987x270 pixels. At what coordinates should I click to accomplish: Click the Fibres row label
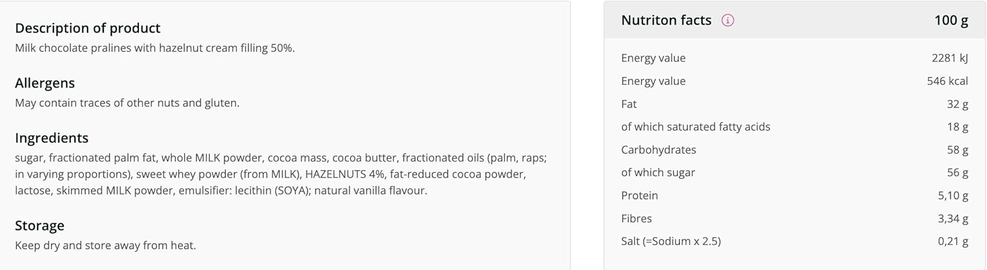click(637, 219)
